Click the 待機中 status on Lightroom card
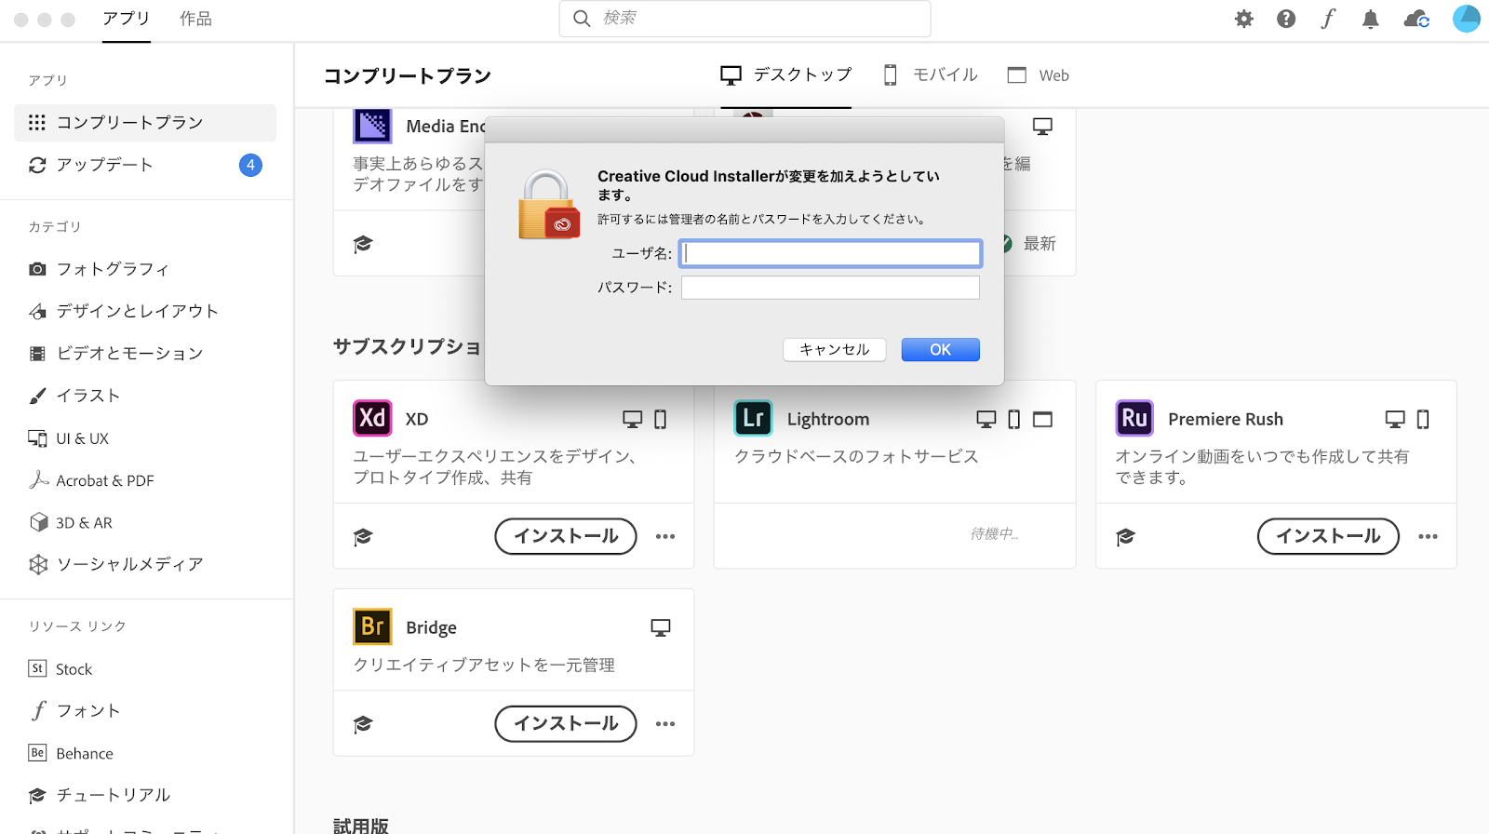 tap(994, 534)
